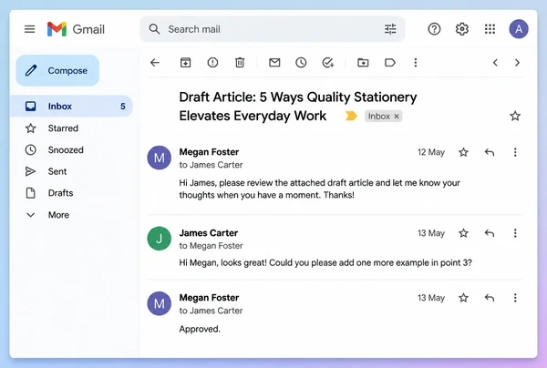Open the Move to folder icon

[363, 63]
